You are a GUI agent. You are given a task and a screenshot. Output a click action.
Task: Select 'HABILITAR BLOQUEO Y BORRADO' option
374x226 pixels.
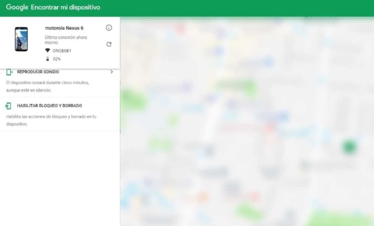coord(49,106)
